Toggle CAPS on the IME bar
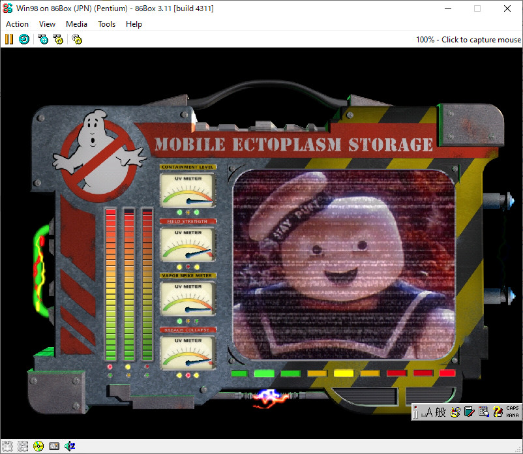Screen dimensions: 523x454 tap(513, 408)
